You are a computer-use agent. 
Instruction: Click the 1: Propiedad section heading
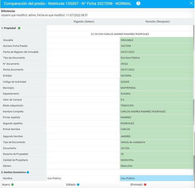point(8,28)
